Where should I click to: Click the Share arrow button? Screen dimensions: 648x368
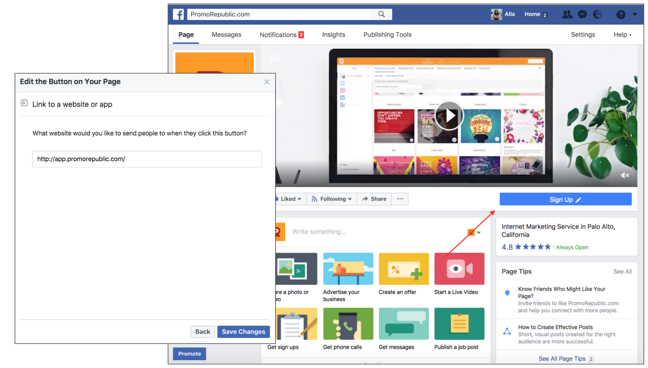point(374,199)
